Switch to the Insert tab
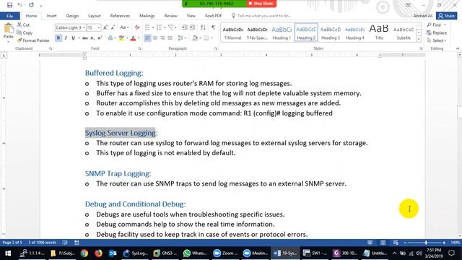 click(51, 16)
